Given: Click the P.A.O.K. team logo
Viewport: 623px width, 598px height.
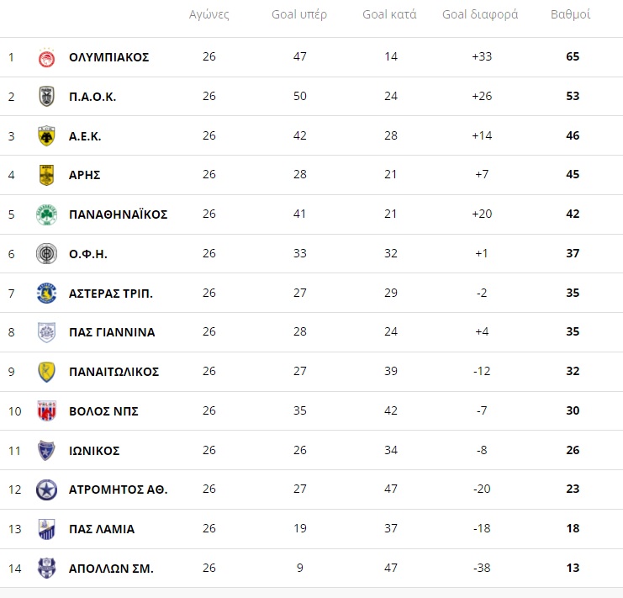Looking at the screenshot, I should pyautogui.click(x=46, y=97).
